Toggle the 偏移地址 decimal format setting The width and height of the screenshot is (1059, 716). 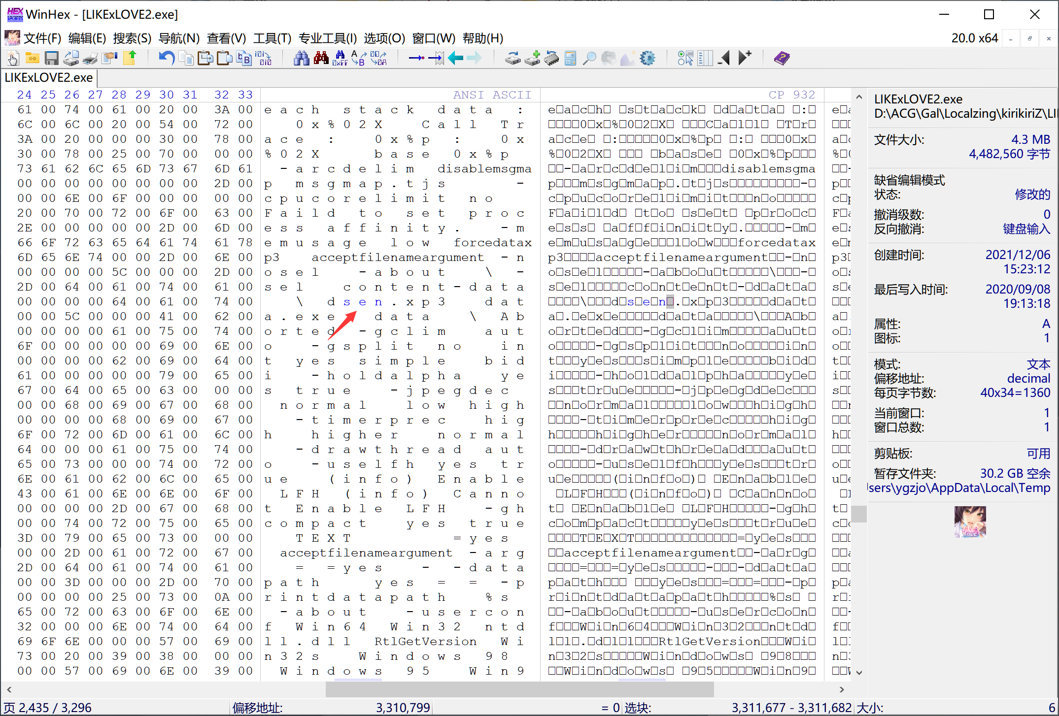click(1028, 379)
